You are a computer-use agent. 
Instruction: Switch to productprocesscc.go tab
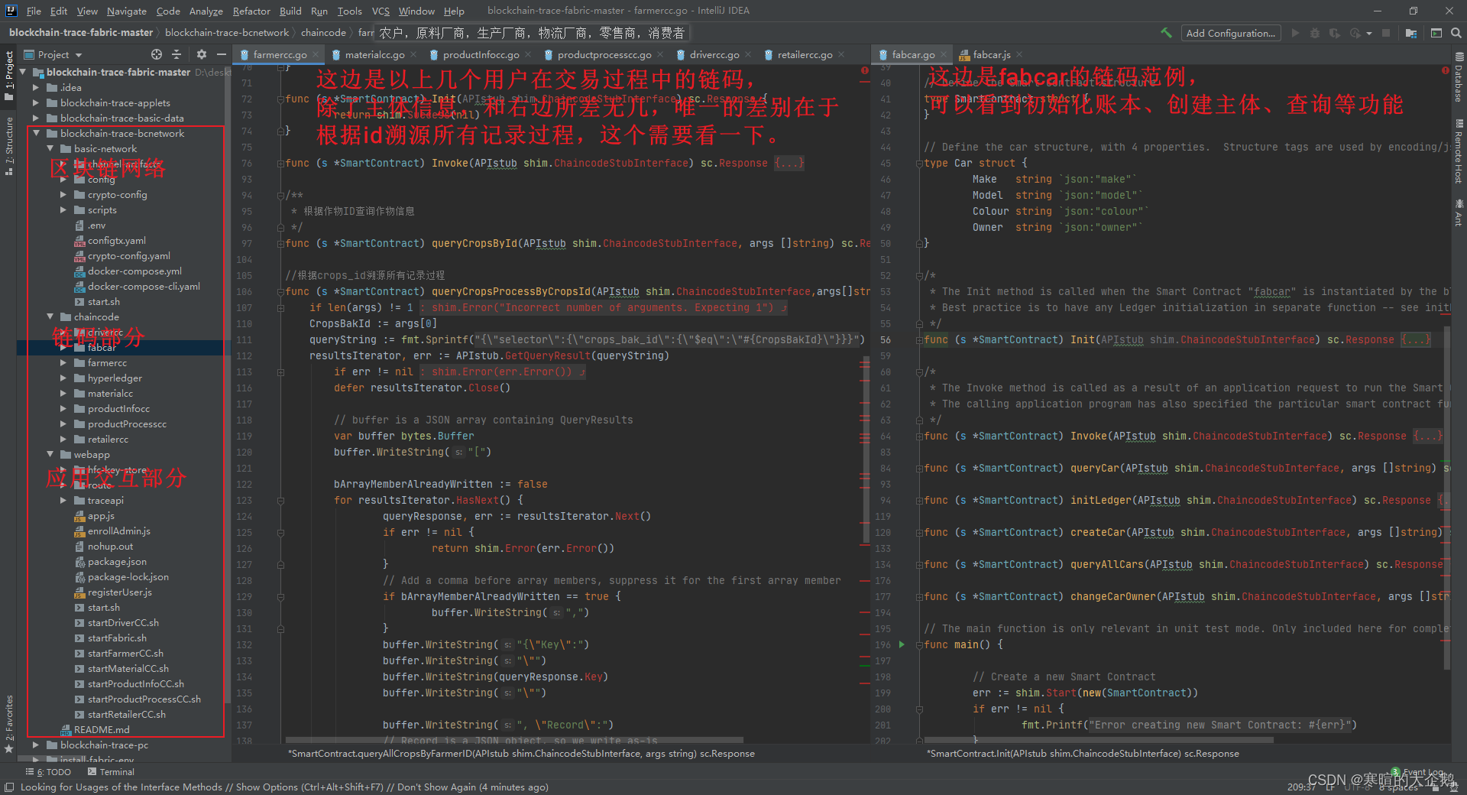(x=604, y=54)
